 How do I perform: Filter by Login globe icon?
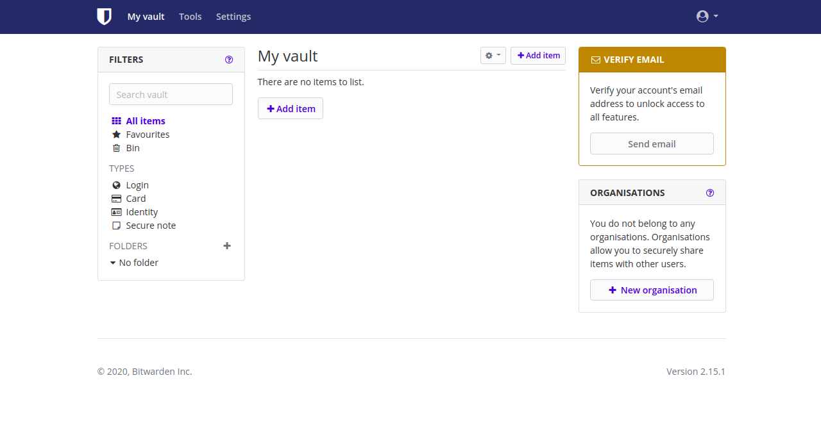pos(116,185)
